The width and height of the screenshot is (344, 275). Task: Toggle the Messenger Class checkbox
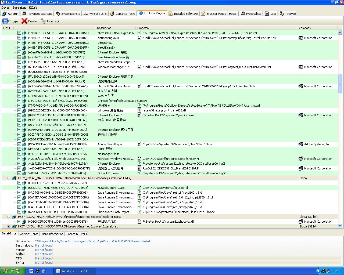tap(19, 154)
